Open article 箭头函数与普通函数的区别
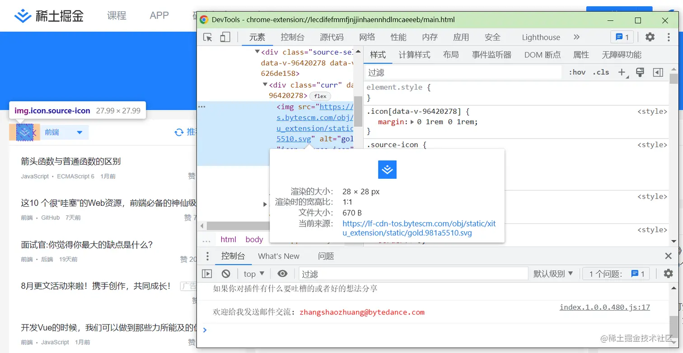The width and height of the screenshot is (683, 353). click(71, 162)
